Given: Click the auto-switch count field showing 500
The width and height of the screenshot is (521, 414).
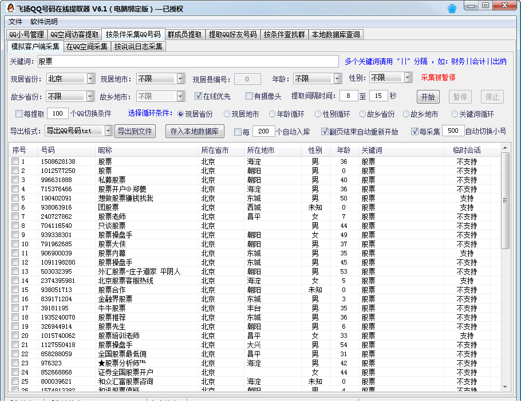Looking at the screenshot, I should tap(453, 131).
